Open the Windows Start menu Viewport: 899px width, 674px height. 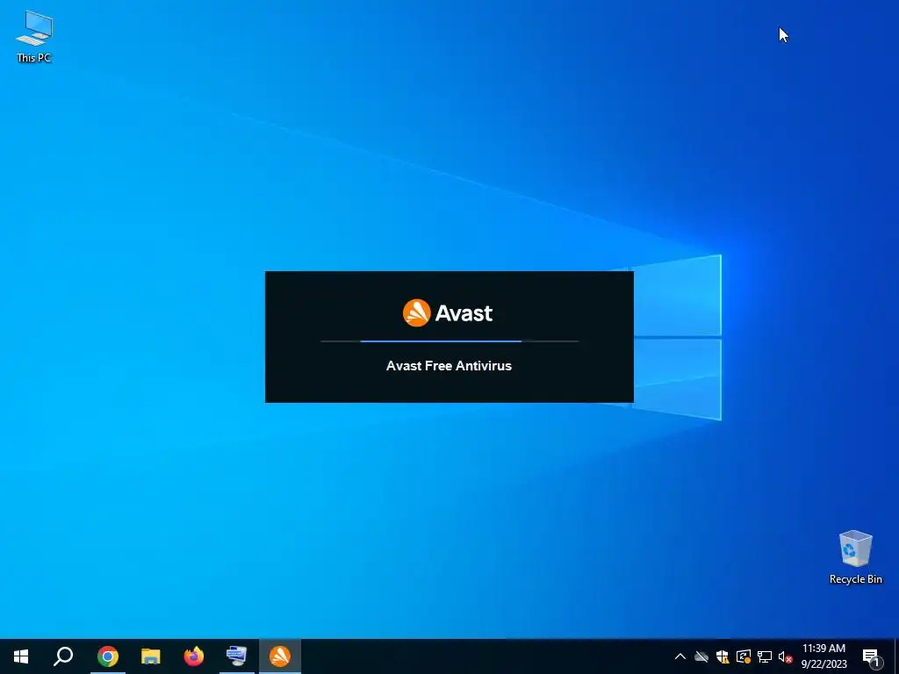pos(21,656)
